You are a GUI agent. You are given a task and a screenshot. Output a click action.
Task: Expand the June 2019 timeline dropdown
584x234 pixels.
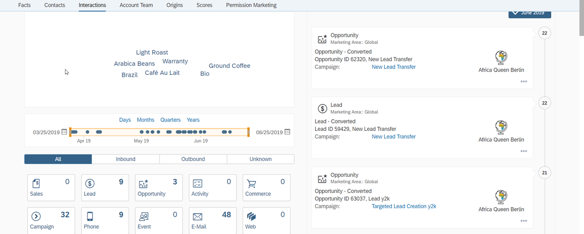[530, 14]
